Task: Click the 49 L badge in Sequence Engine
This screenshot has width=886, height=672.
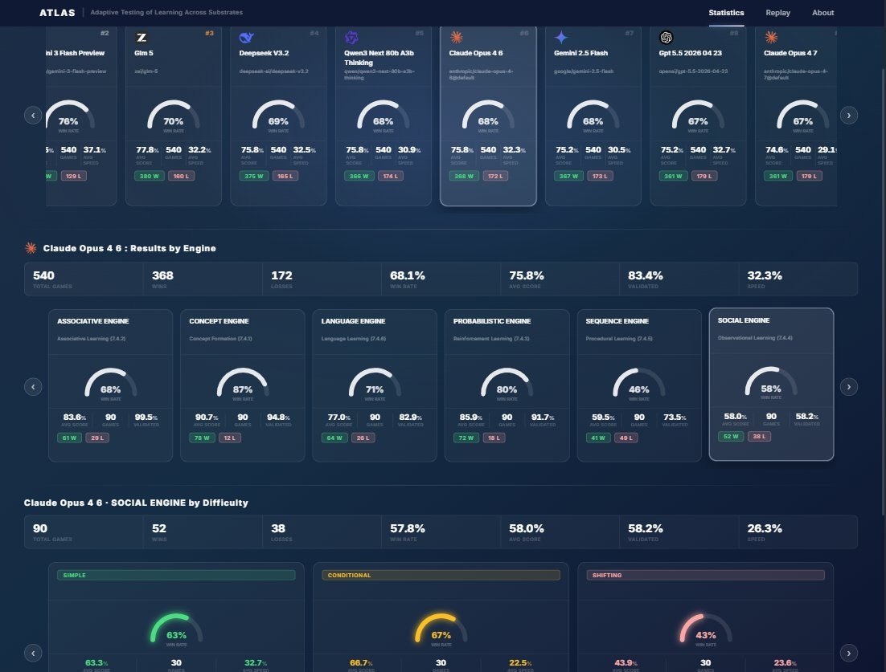Action: point(626,438)
